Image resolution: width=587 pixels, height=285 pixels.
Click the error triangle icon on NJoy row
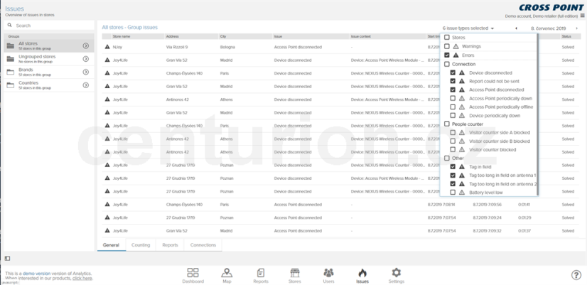[107, 47]
